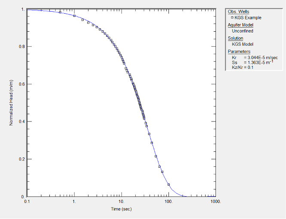Click the KGS Model solution name
Viewport: 286px width, 219px height.
point(243,44)
